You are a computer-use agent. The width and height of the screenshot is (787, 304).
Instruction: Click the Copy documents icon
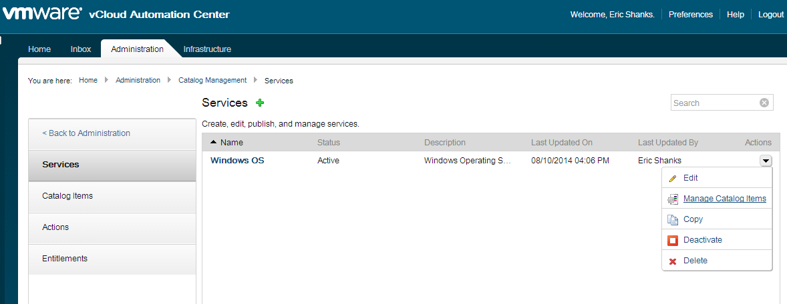[x=673, y=219]
